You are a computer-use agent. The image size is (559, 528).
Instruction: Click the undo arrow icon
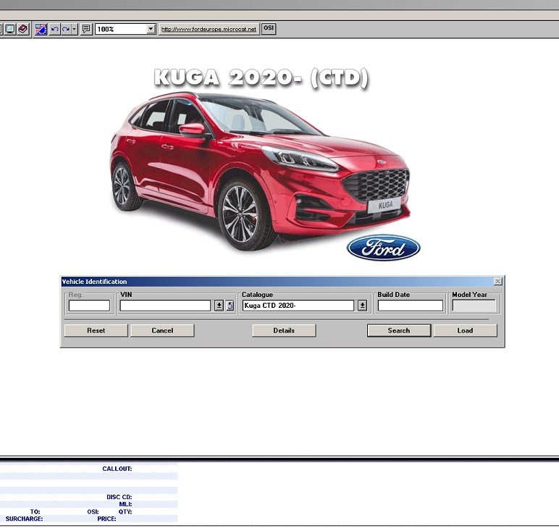pyautogui.click(x=54, y=29)
